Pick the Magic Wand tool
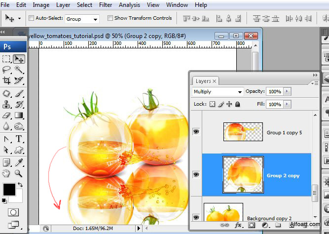 tap(19, 70)
